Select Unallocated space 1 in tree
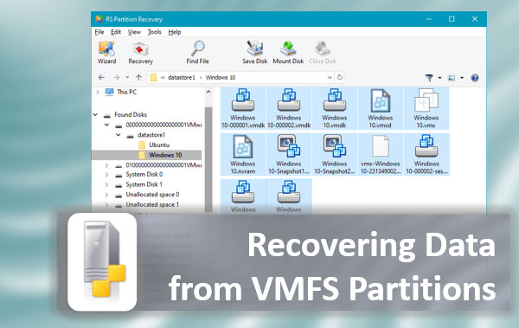519x328 pixels. 147,205
